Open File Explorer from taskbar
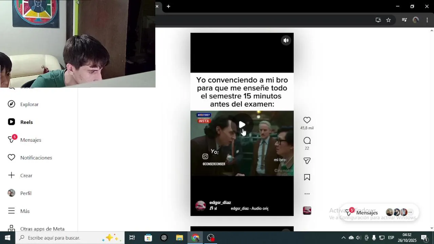 [180, 238]
